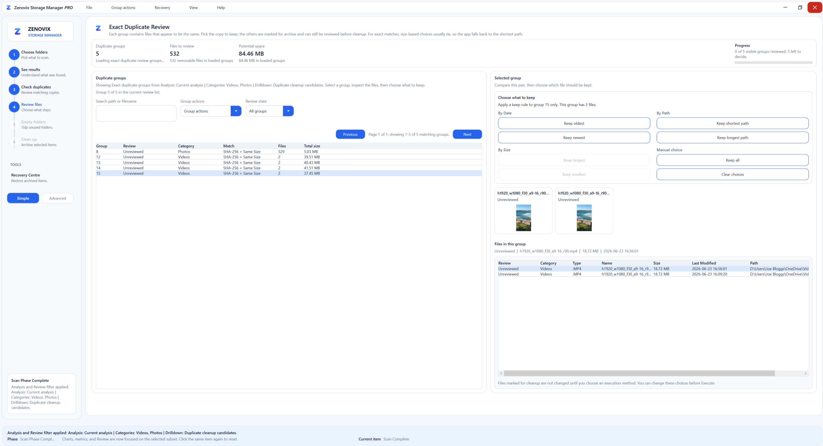823x446 pixels.
Task: Click the disabled Keep smallest button
Action: pyautogui.click(x=574, y=174)
